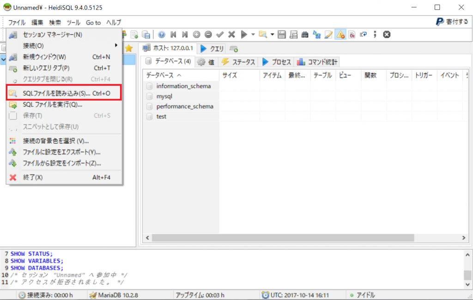This screenshot has width=473, height=300.
Task: Click the cancel editing X icon
Action: tap(232, 35)
